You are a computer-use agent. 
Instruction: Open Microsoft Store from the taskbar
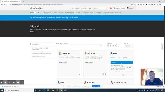tap(53, 90)
